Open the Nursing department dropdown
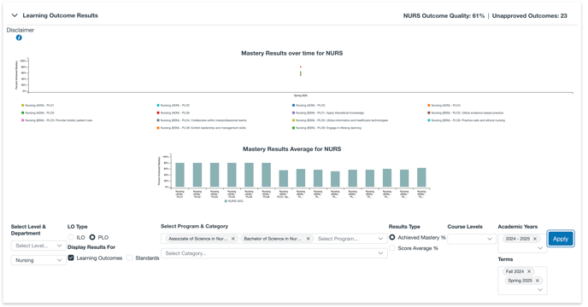The width and height of the screenshot is (588, 307). (x=38, y=260)
